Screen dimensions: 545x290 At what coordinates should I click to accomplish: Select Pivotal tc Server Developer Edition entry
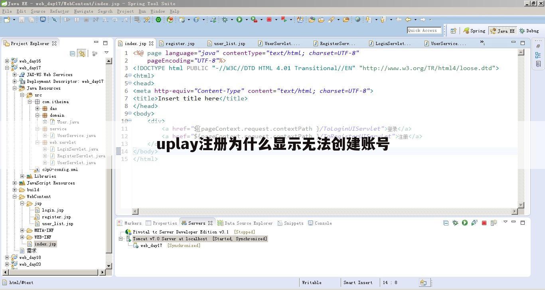click(181, 232)
